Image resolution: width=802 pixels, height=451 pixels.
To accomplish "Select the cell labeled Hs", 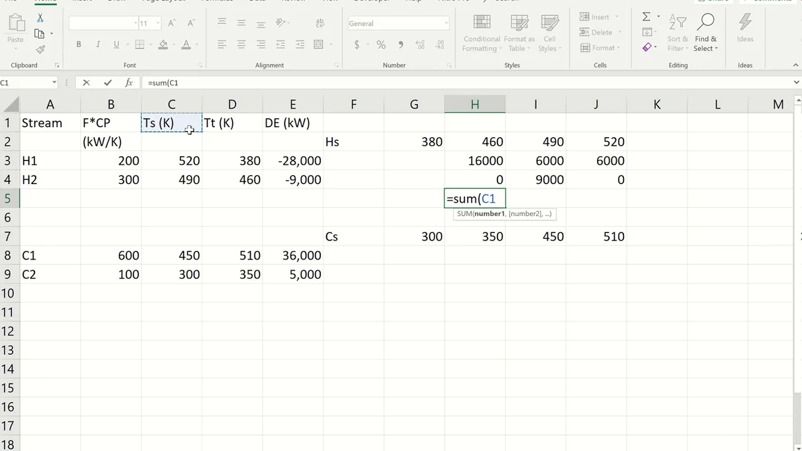I will [353, 142].
